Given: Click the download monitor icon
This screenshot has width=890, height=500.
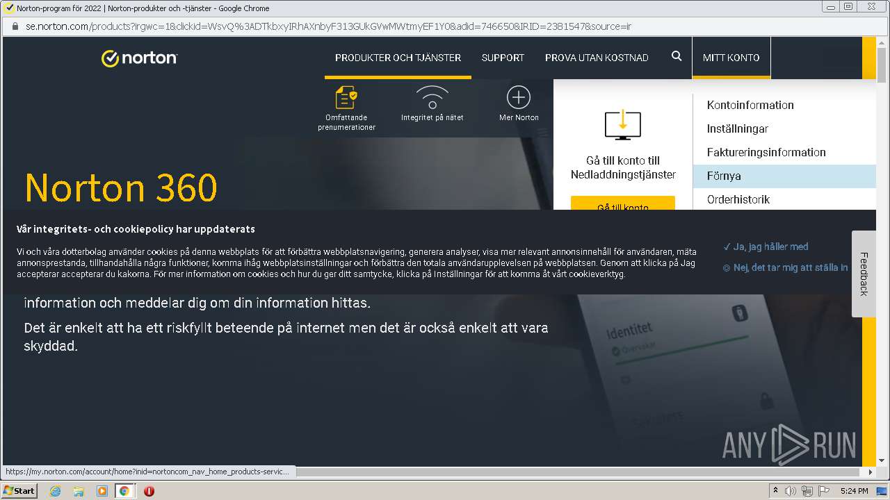Looking at the screenshot, I should pos(623,124).
